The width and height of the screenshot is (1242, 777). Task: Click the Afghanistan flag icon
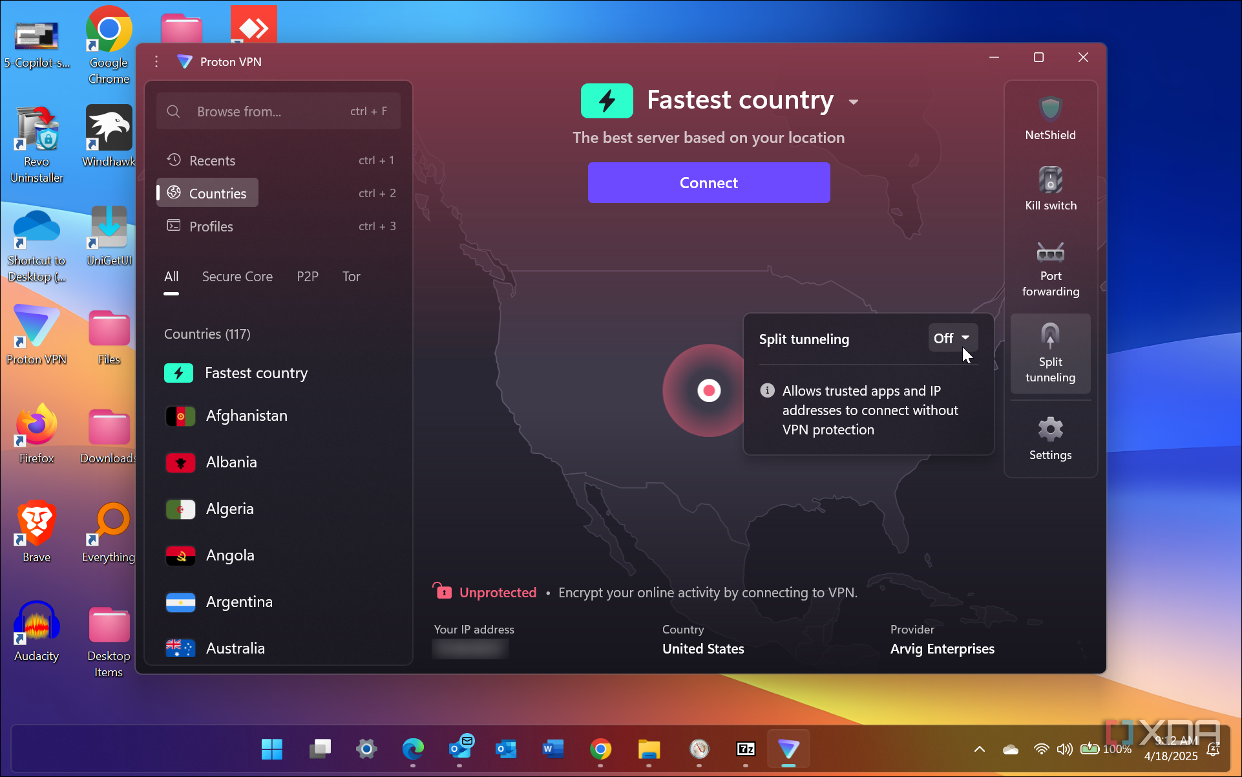pyautogui.click(x=180, y=416)
